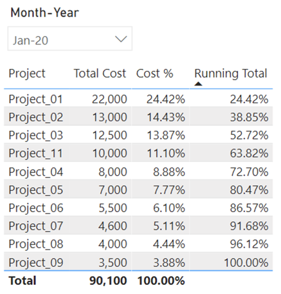Image resolution: width=281 pixels, height=294 pixels.
Task: Select the Project_05 row label
Action: pos(36,190)
